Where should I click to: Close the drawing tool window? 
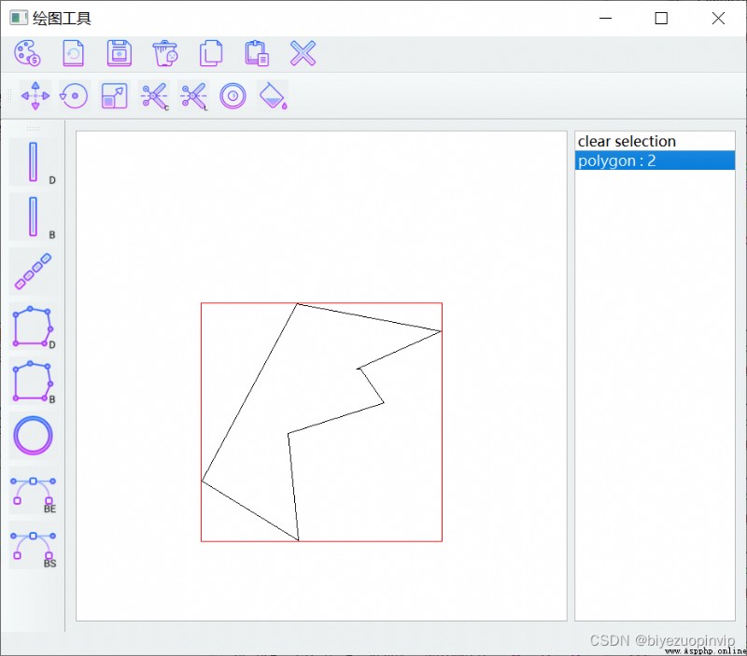pyautogui.click(x=718, y=18)
